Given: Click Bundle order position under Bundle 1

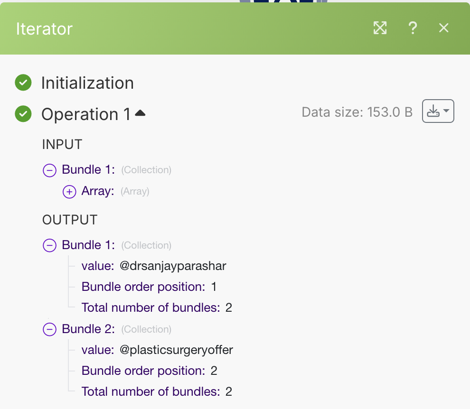Looking at the screenshot, I should click(x=143, y=287).
